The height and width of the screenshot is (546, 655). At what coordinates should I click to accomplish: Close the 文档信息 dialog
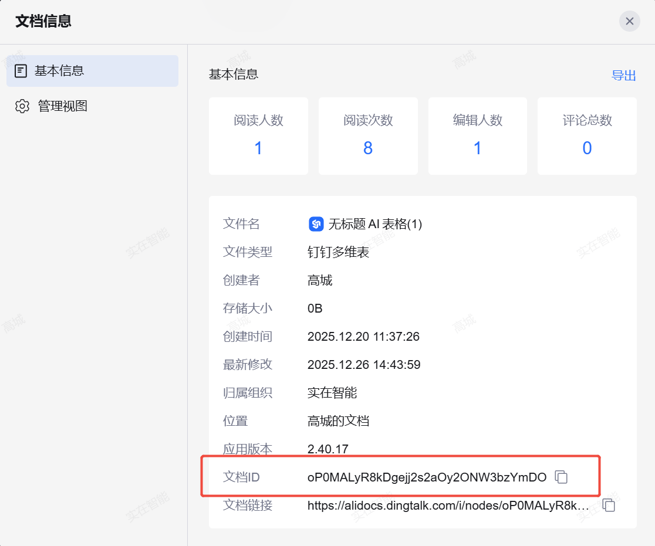pos(629,22)
